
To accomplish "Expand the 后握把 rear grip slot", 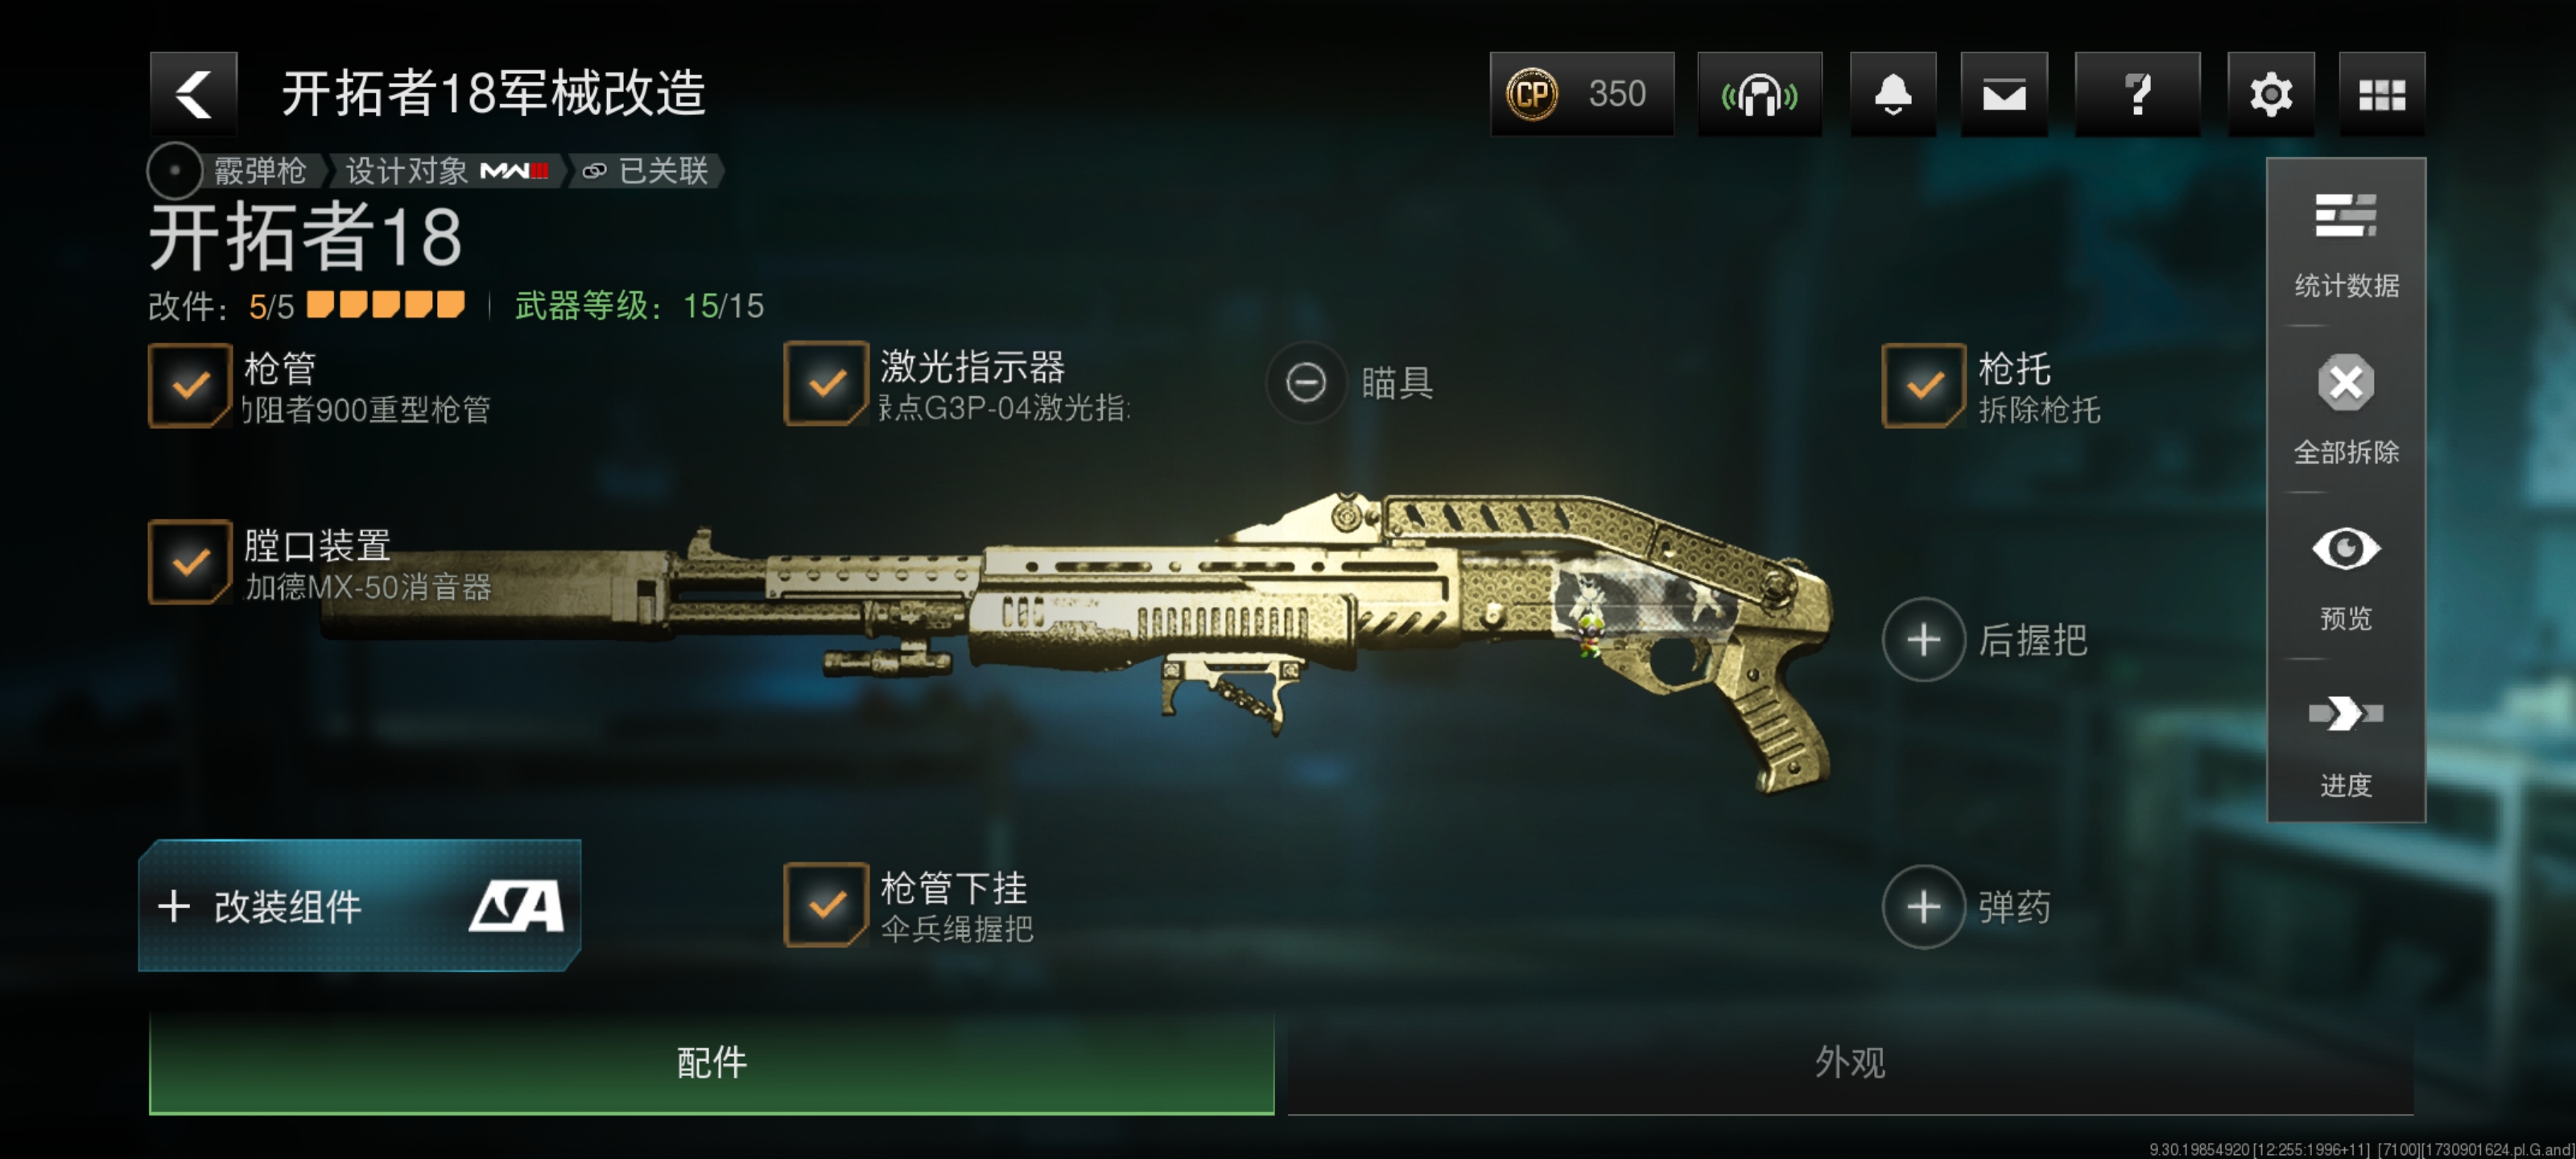I will [1923, 640].
